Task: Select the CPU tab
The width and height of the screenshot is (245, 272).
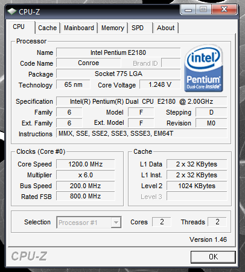Action: [21, 27]
